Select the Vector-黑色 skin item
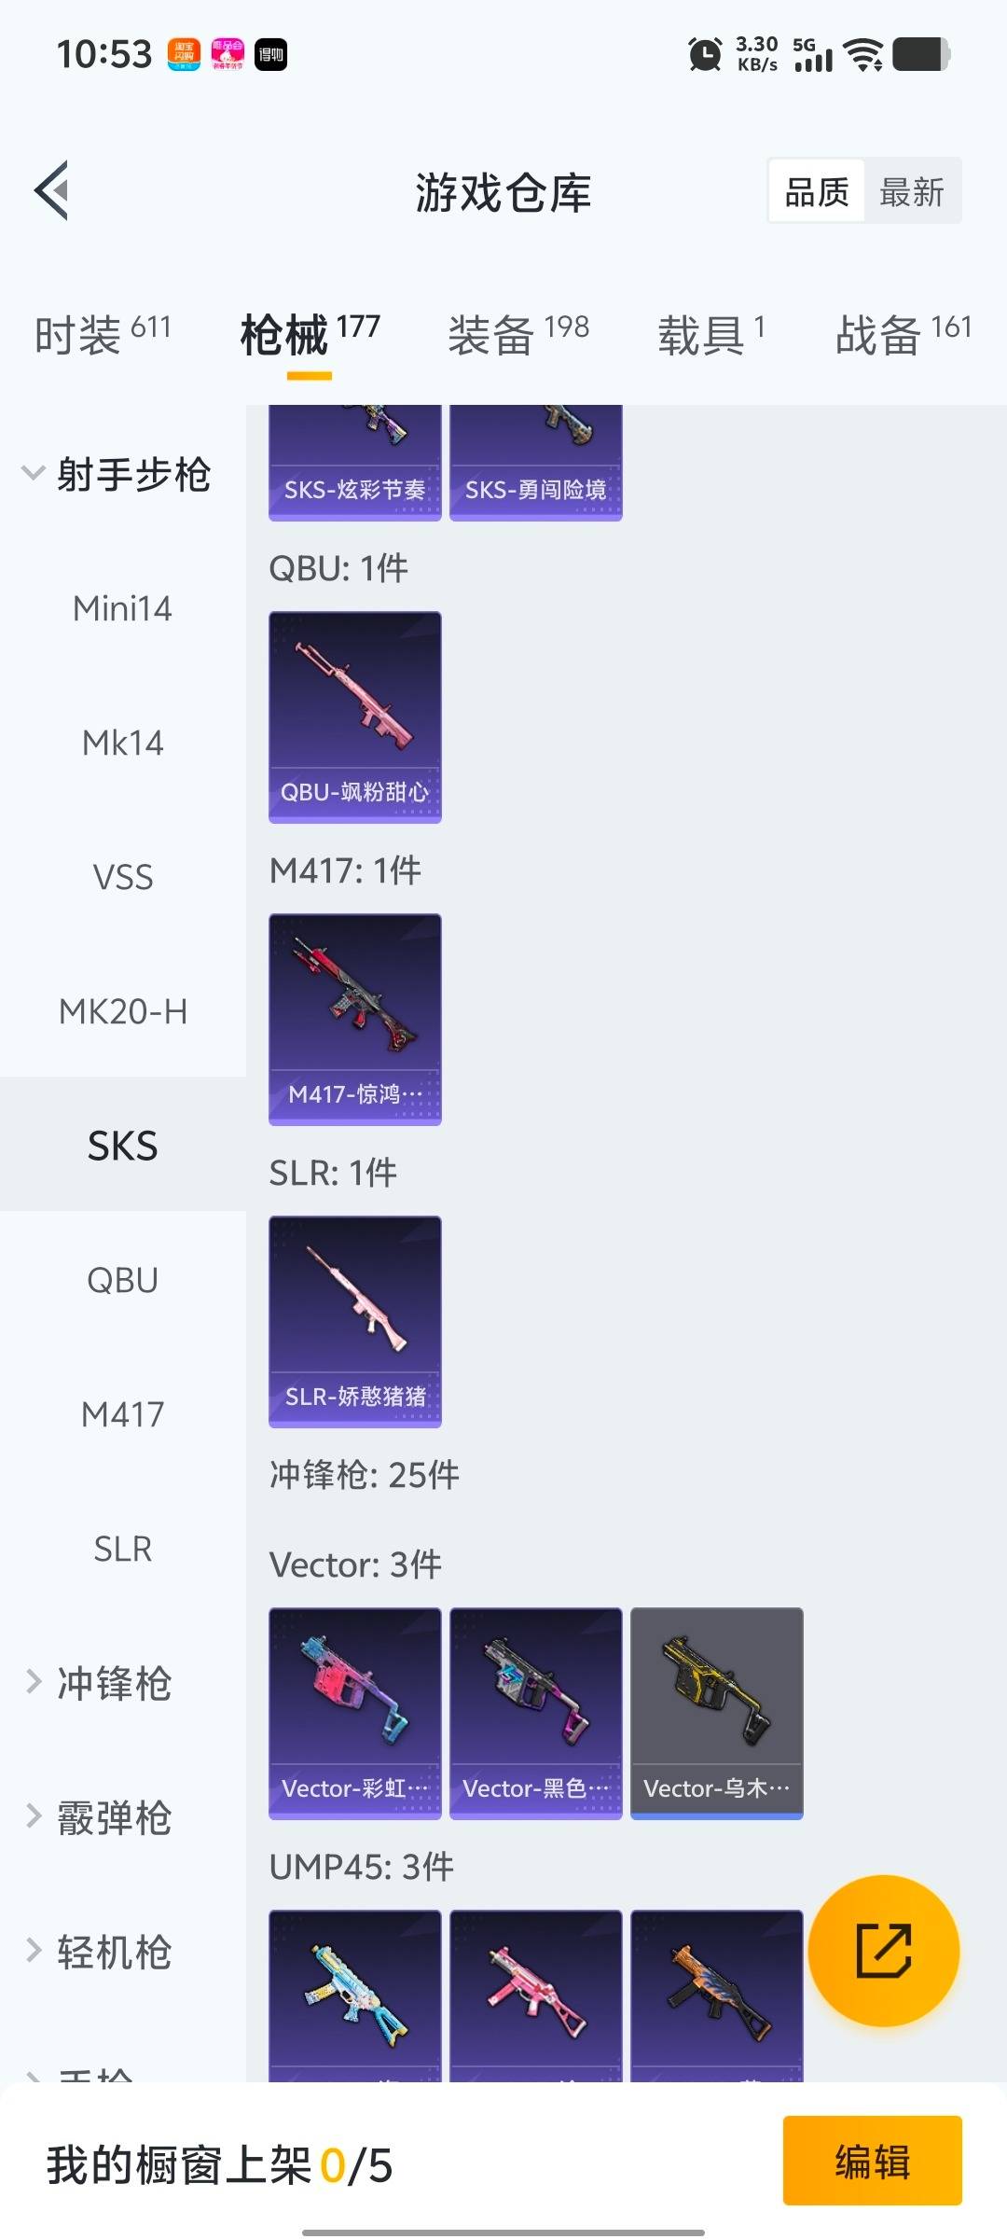The image size is (1007, 2239). 535,1713
